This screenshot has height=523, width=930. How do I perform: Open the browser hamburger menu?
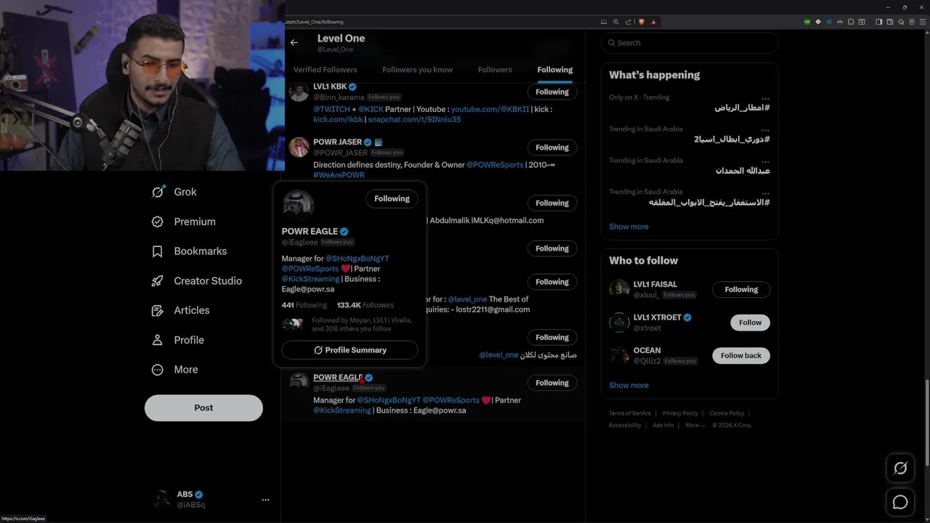(923, 22)
